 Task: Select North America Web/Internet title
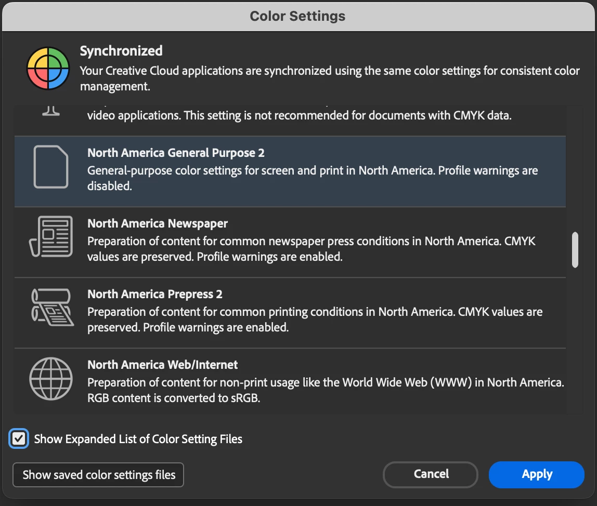tap(163, 365)
